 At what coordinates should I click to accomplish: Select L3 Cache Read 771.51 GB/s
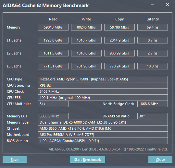(53, 66)
